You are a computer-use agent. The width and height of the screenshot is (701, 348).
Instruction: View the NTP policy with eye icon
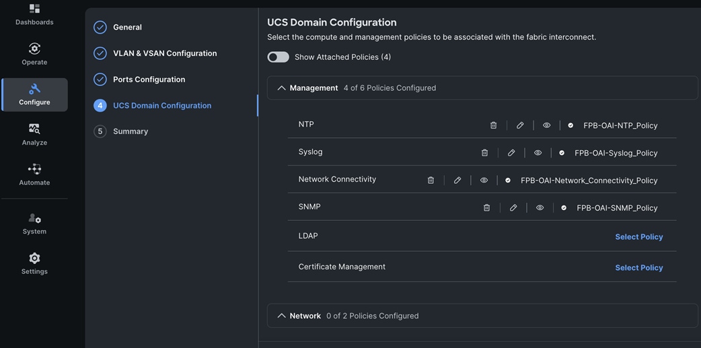coord(546,125)
